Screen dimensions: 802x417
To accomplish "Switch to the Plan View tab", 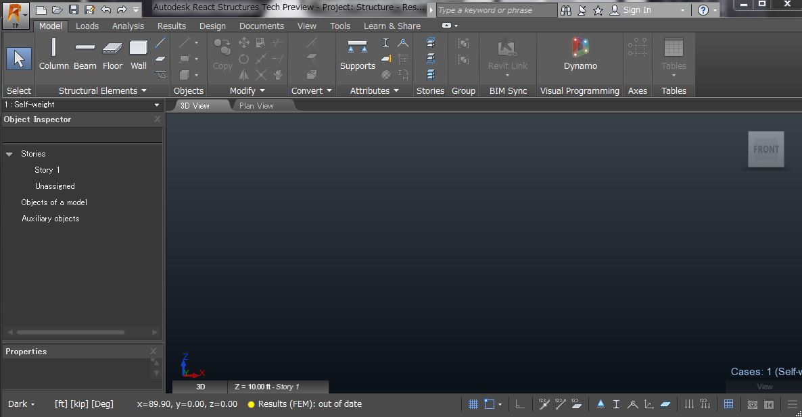I will pyautogui.click(x=257, y=106).
